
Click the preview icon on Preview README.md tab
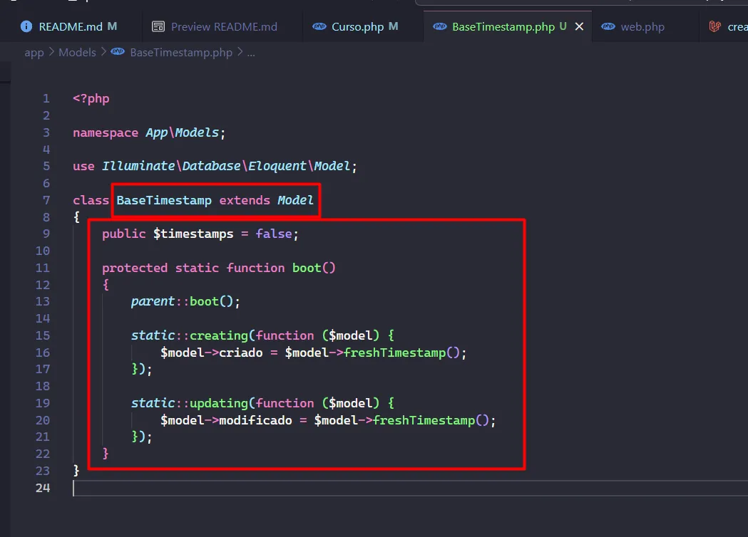158,27
